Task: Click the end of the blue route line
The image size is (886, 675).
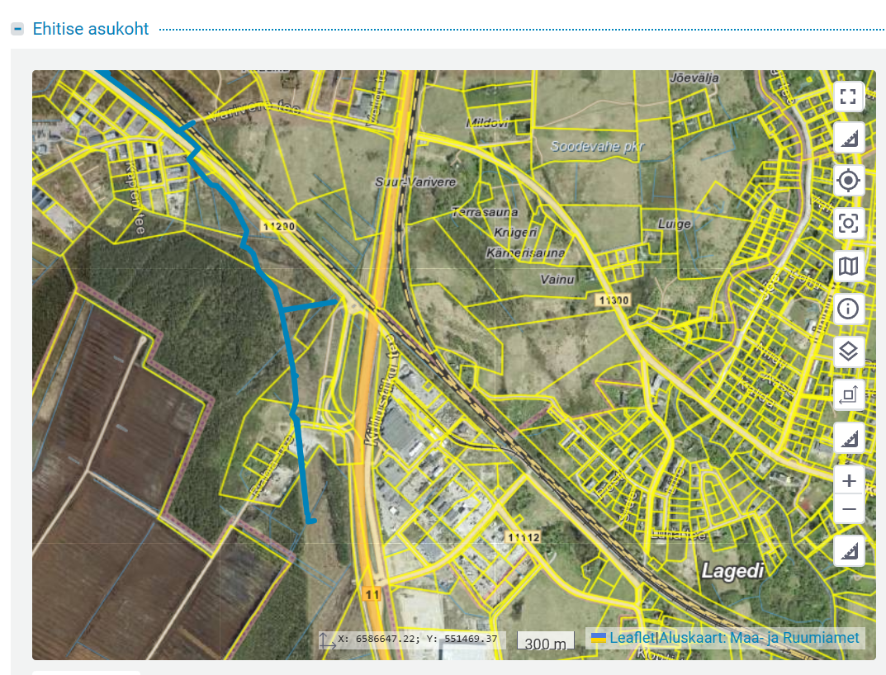Action: pyautogui.click(x=311, y=520)
